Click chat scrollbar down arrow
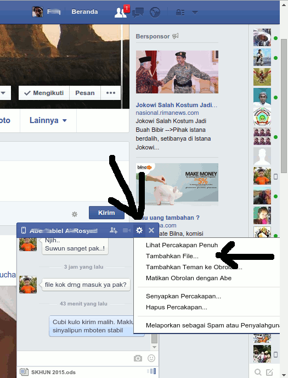The image size is (288, 378). [x=155, y=347]
